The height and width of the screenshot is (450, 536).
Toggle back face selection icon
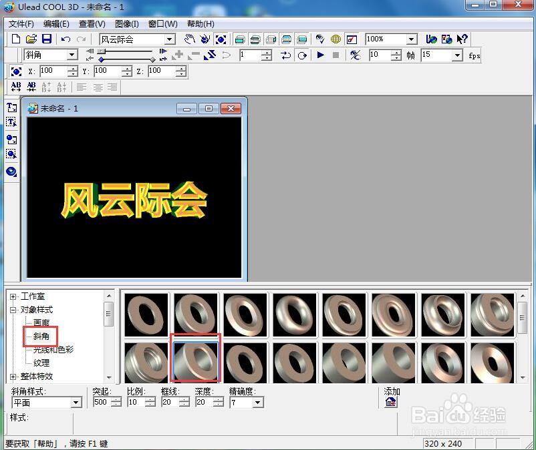(302, 39)
